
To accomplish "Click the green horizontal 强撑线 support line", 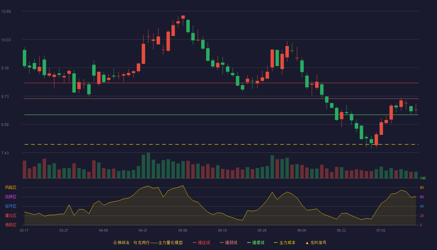I will pos(221,115).
